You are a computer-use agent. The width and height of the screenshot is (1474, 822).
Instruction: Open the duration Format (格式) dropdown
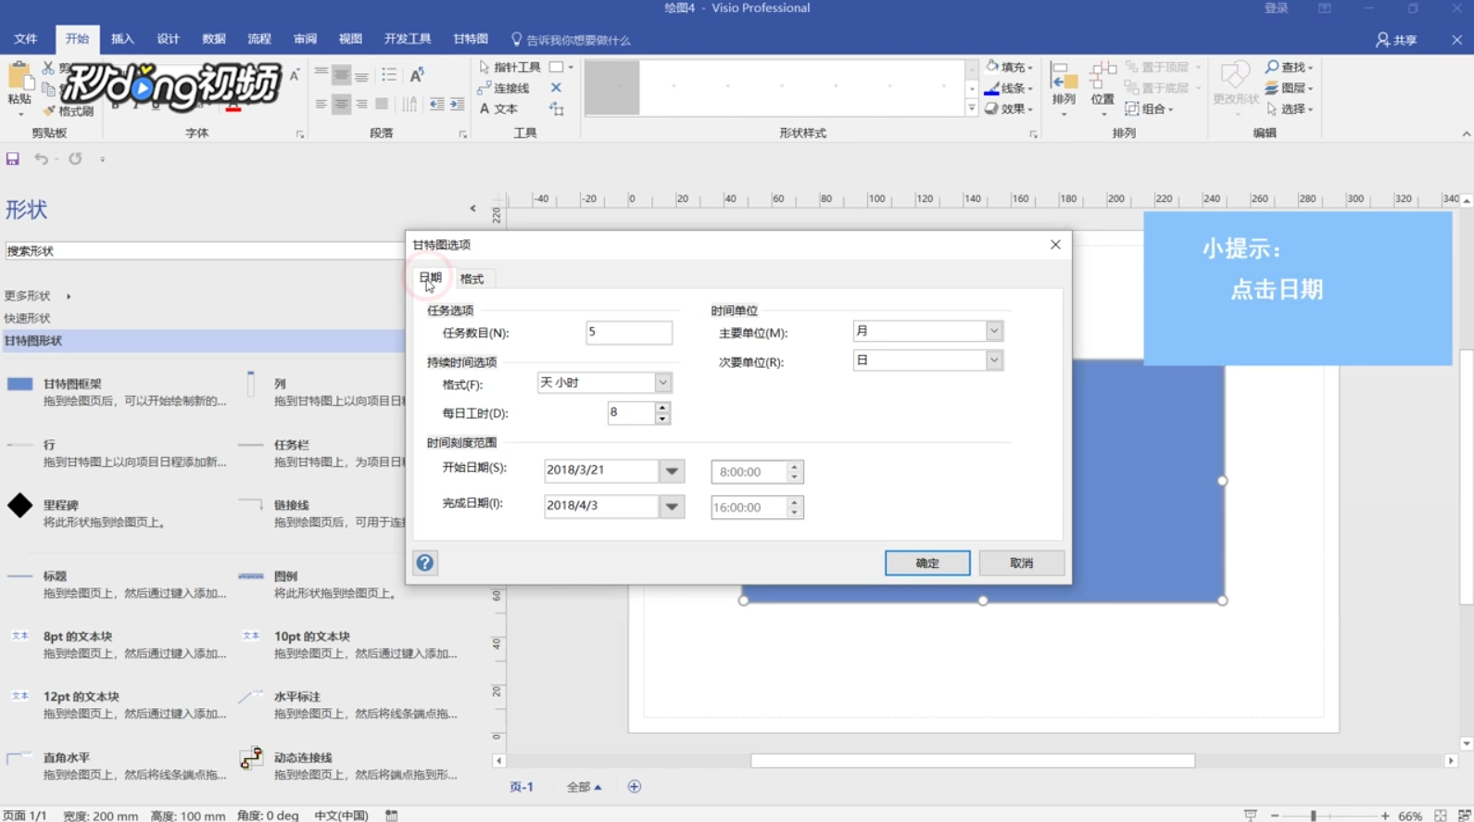point(662,383)
